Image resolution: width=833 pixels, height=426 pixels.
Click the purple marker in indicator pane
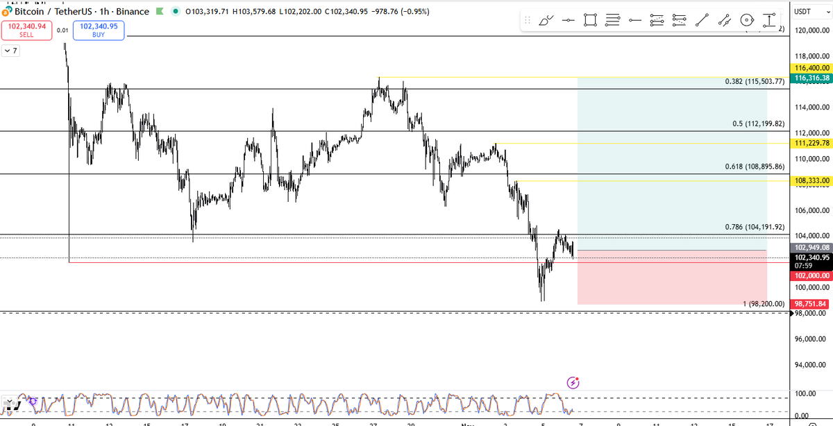(32, 401)
